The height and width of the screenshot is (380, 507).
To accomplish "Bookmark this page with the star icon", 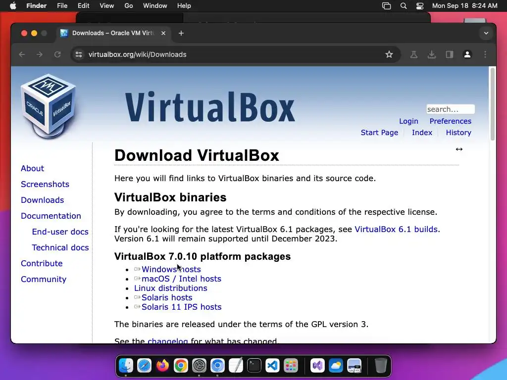I will click(389, 54).
